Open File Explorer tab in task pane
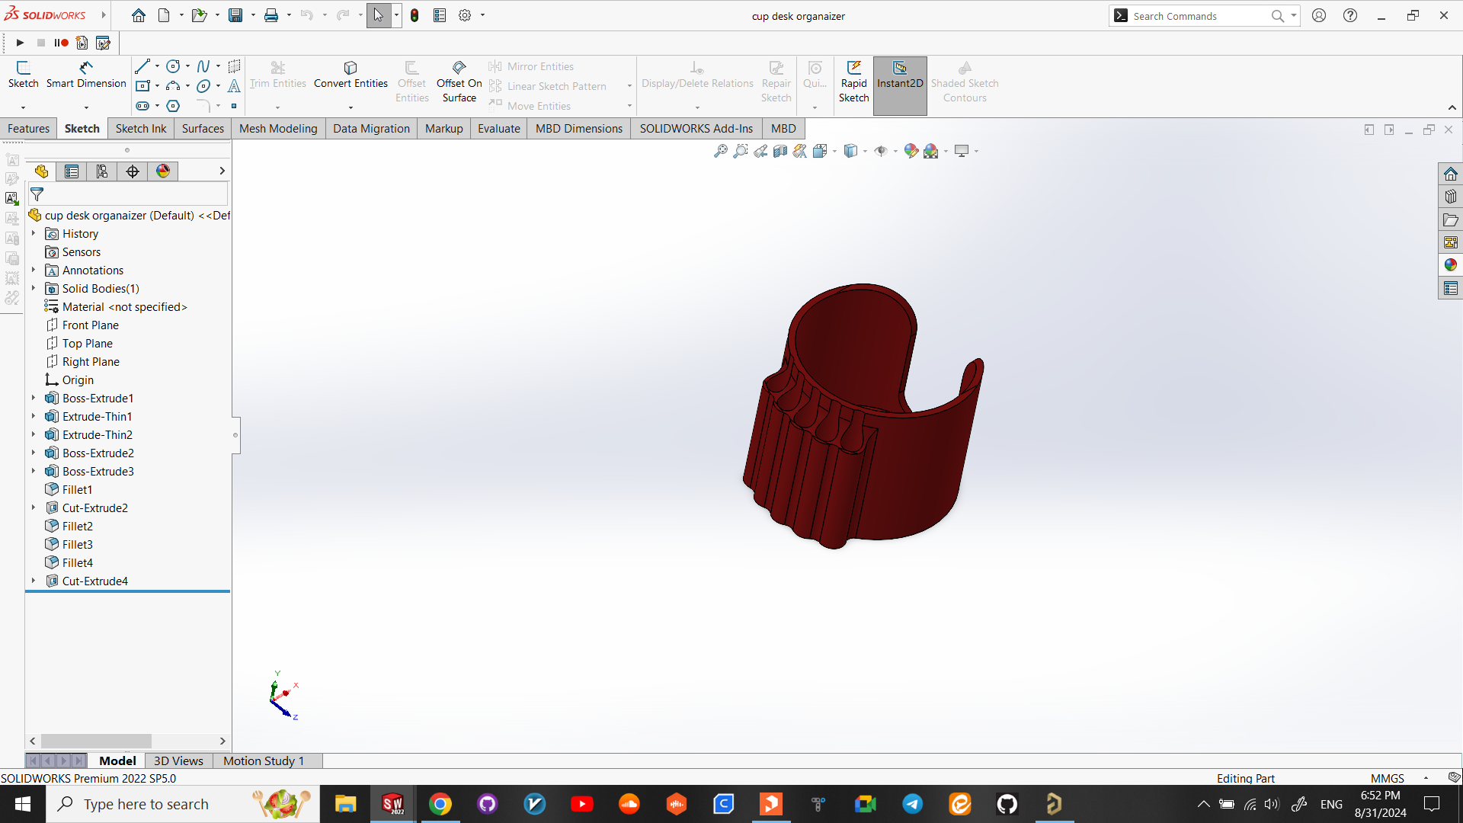Screen dimensions: 1463x823 pyautogui.click(x=1450, y=219)
